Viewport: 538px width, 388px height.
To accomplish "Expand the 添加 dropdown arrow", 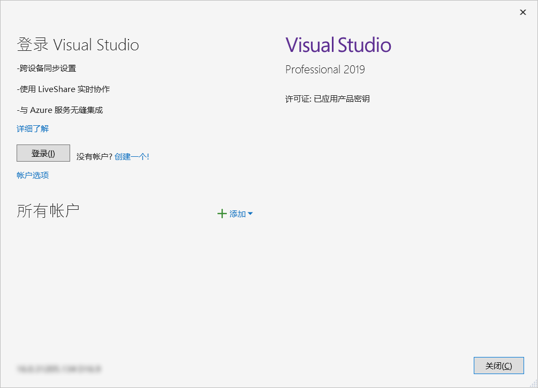I will [x=251, y=213].
